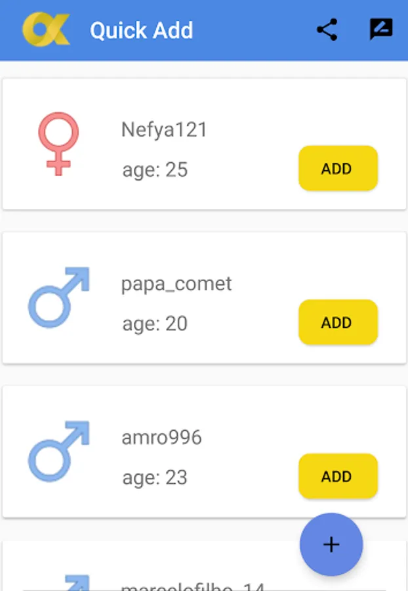Screen dimensions: 408x591
Task: Tap the male symbol beside amro996
Action: point(58,451)
